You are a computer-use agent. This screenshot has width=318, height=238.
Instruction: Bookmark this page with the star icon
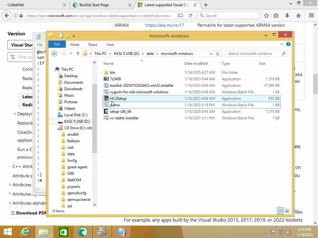(266, 15)
